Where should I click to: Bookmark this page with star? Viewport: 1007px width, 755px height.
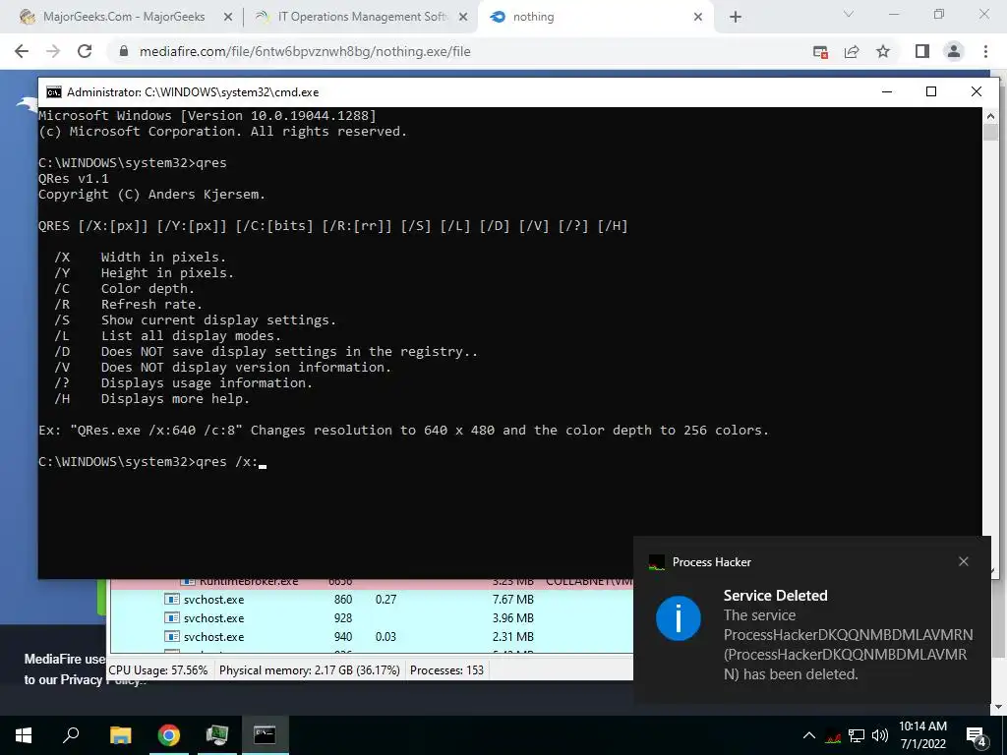click(883, 51)
